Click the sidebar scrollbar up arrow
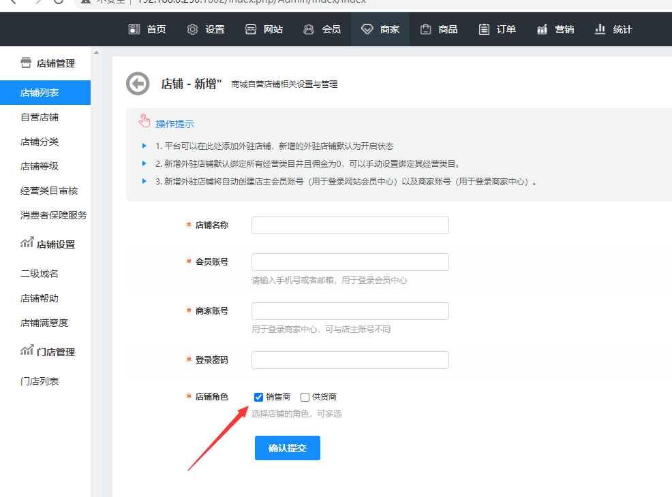Image resolution: width=672 pixels, height=497 pixels. click(x=96, y=52)
